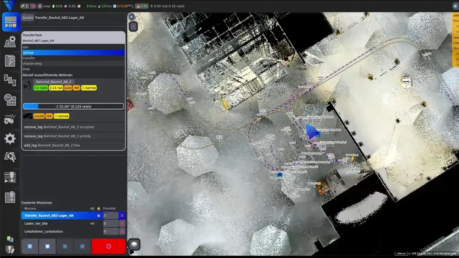Click the rotation progress bar showing 52.00°
The height and width of the screenshot is (258, 459).
pos(73,106)
